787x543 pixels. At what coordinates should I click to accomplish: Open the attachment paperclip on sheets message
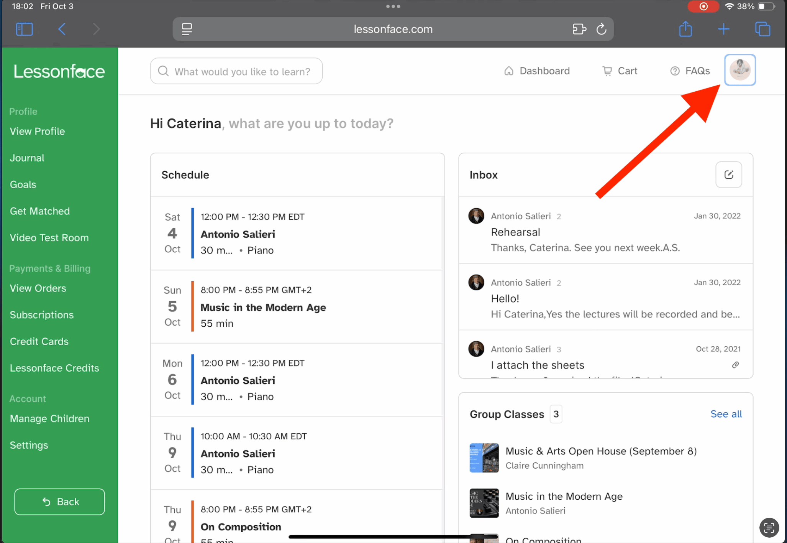coord(735,365)
